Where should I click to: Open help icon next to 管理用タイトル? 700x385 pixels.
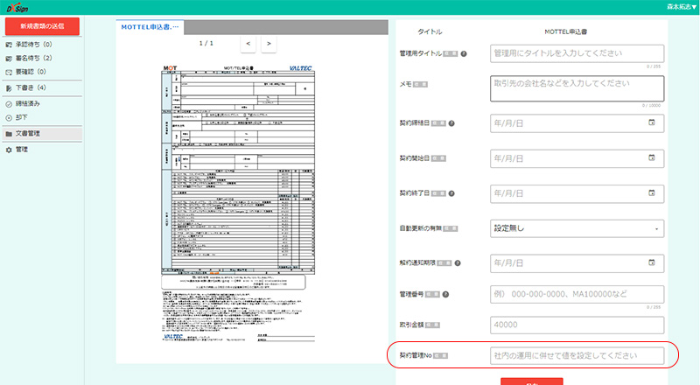tap(464, 53)
